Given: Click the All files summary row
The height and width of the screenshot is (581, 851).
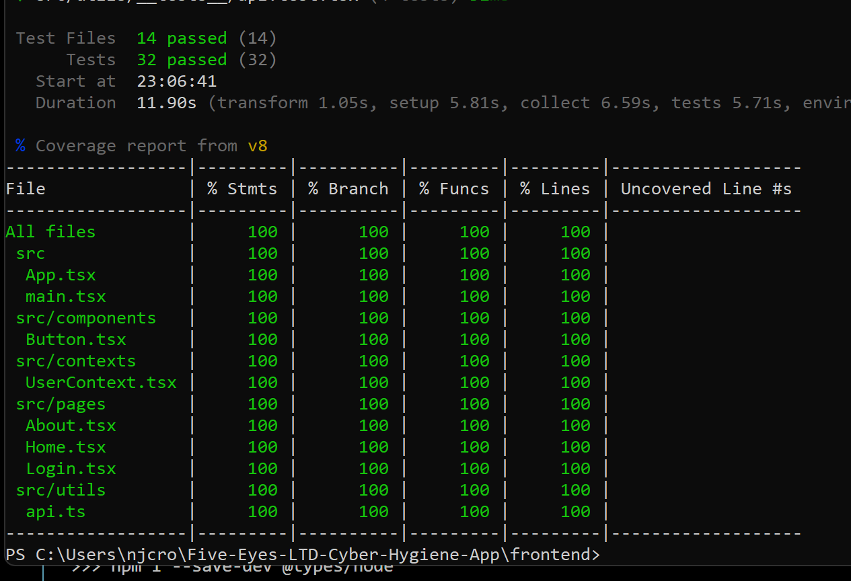Looking at the screenshot, I should [50, 231].
